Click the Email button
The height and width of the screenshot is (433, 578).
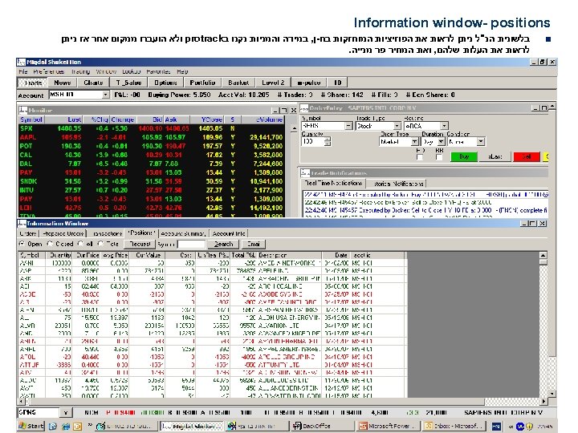pos(253,244)
